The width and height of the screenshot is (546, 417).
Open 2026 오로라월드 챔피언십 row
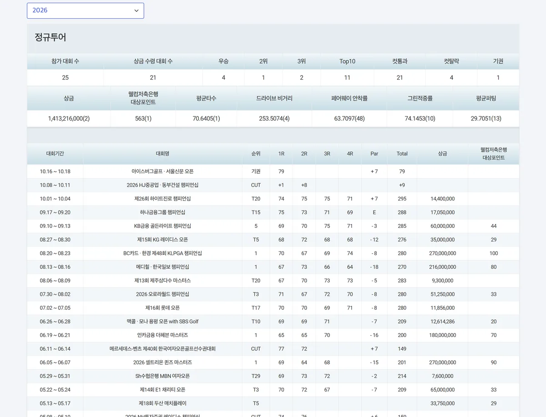162,294
